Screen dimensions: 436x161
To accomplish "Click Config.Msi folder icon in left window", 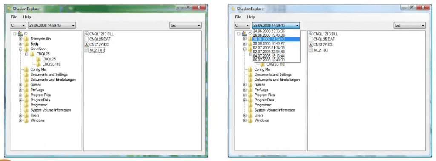I will tap(26, 69).
